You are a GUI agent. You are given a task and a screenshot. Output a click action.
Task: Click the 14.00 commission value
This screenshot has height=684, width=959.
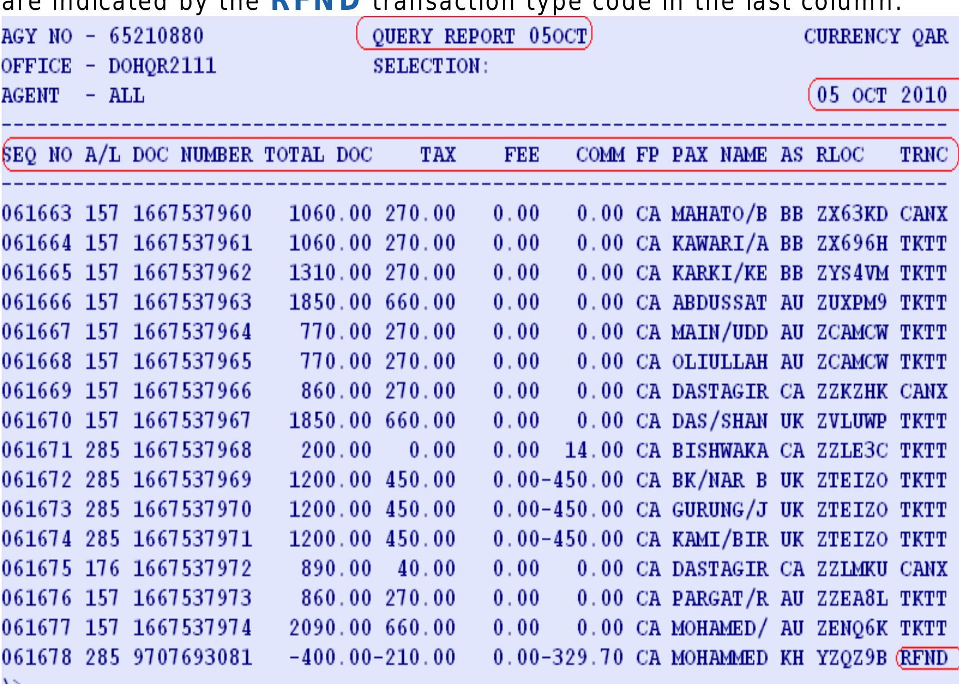pos(594,451)
